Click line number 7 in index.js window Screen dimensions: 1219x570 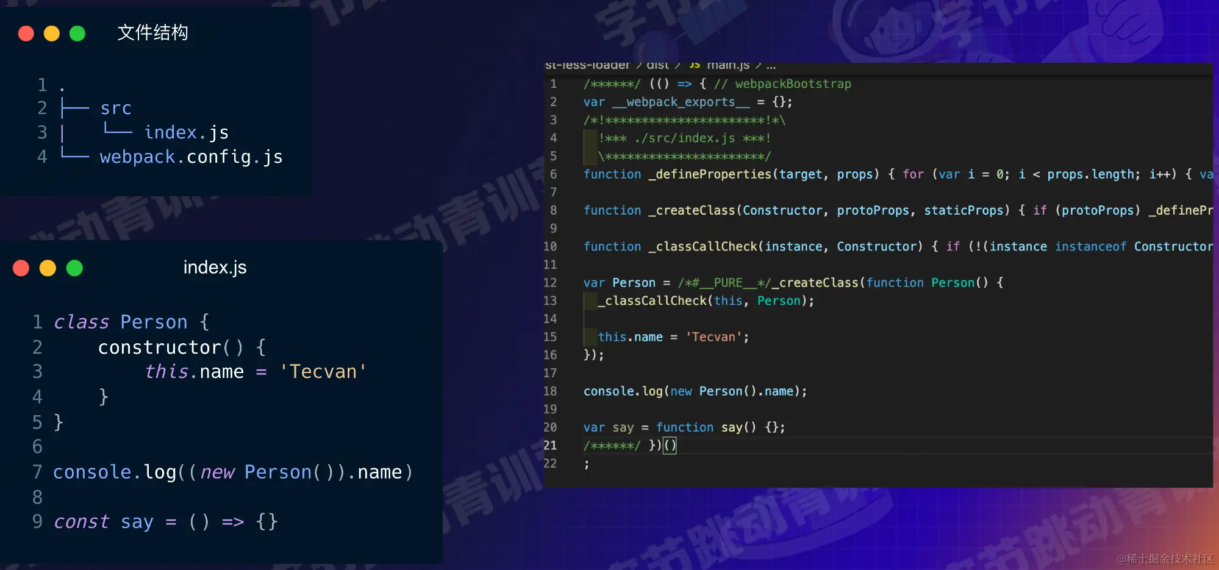click(37, 472)
